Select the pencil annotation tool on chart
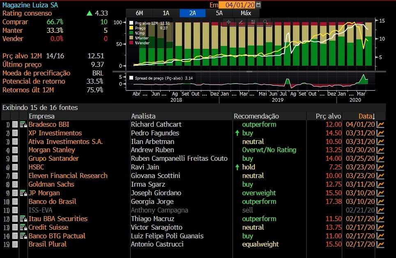The height and width of the screenshot is (258, 396). pos(241,22)
